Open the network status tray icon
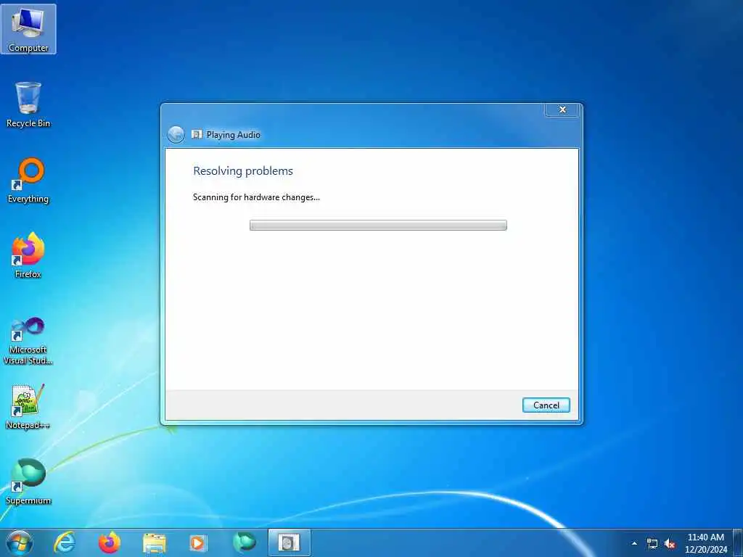The width and height of the screenshot is (743, 557). point(652,544)
